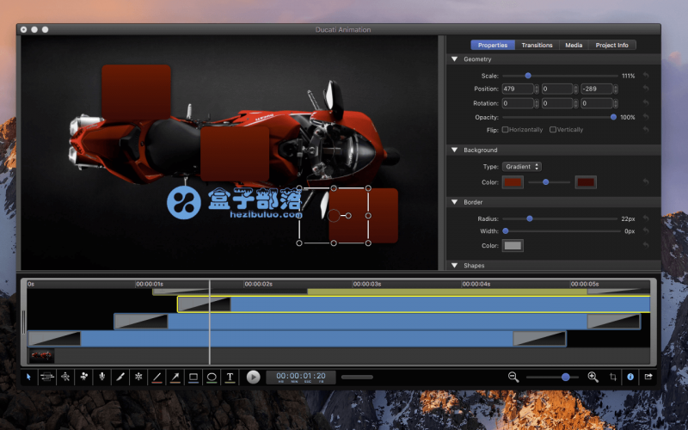Collapse the Border section
This screenshot has height=430, width=688.
[455, 202]
